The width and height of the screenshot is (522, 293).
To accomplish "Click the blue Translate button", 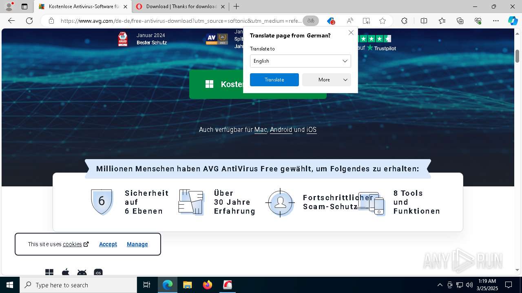I will click(x=274, y=80).
